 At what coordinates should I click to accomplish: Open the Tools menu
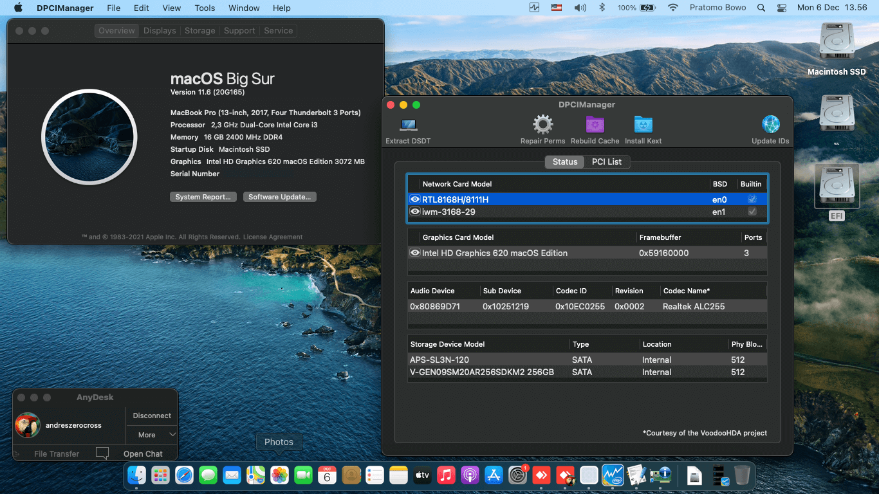click(205, 8)
